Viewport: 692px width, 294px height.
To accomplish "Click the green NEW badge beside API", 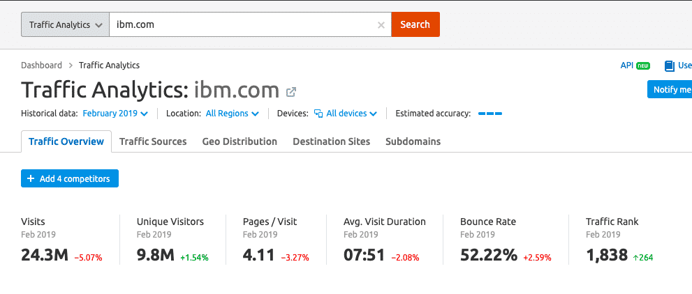I will coord(643,66).
